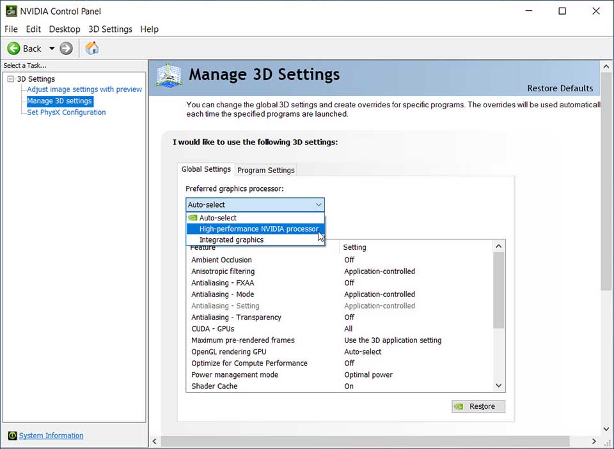This screenshot has height=449, width=614.
Task: Select the OpenGL rendering GPU row
Action: (x=339, y=352)
